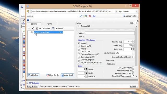Click the Limit Y spinner arrows
Image resolution: width=167 pixels, height=94 pixels.
[x=86, y=73]
